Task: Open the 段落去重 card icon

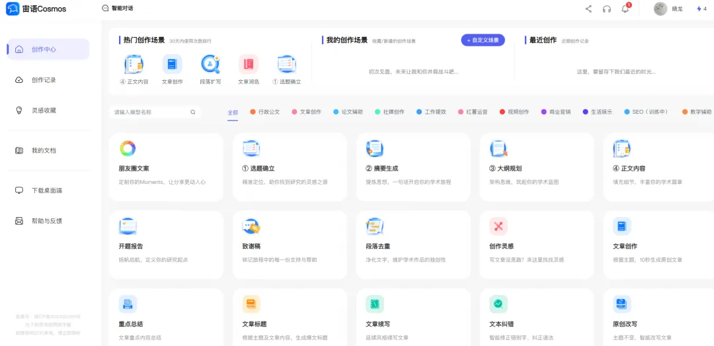Action: (x=375, y=226)
